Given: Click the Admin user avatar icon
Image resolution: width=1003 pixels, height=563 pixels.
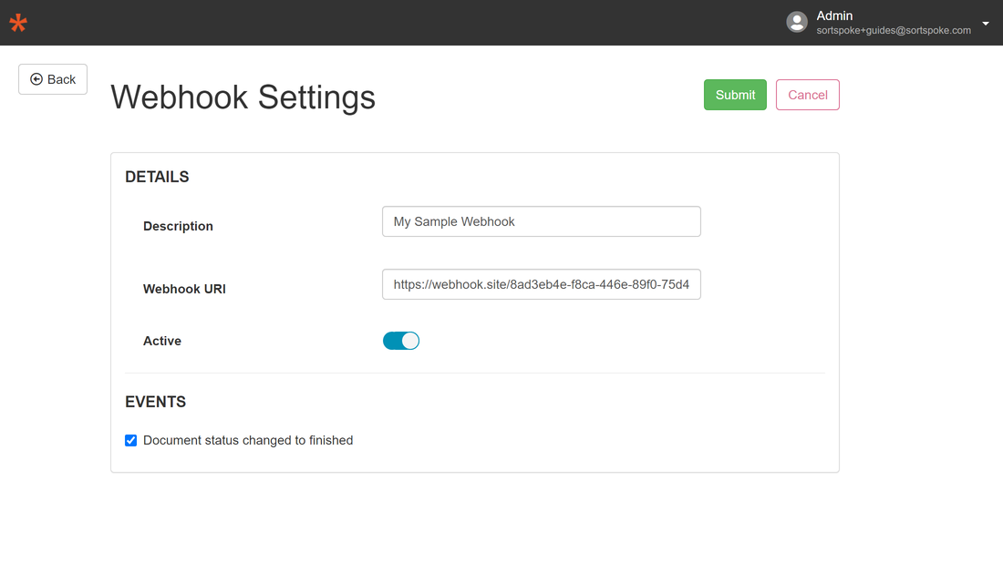Looking at the screenshot, I should coord(796,23).
